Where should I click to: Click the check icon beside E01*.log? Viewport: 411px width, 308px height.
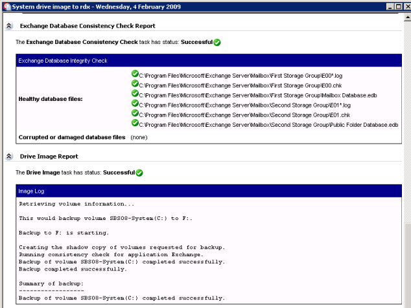click(x=135, y=104)
